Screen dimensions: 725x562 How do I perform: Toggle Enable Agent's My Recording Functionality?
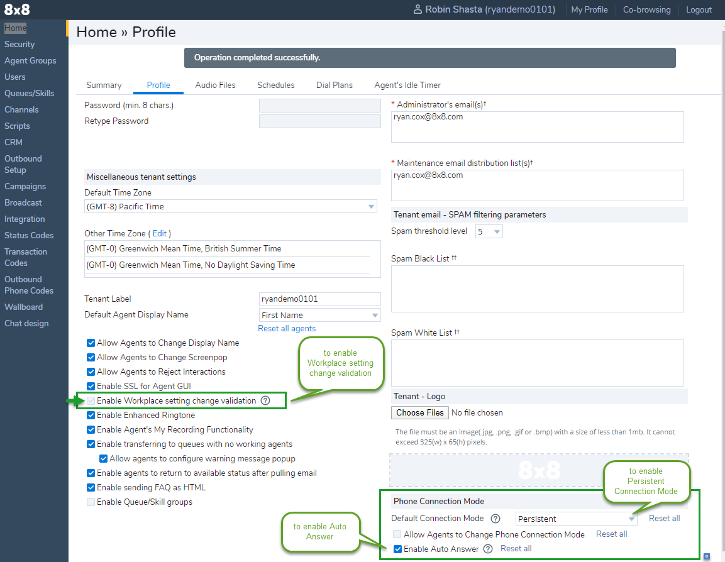(91, 430)
